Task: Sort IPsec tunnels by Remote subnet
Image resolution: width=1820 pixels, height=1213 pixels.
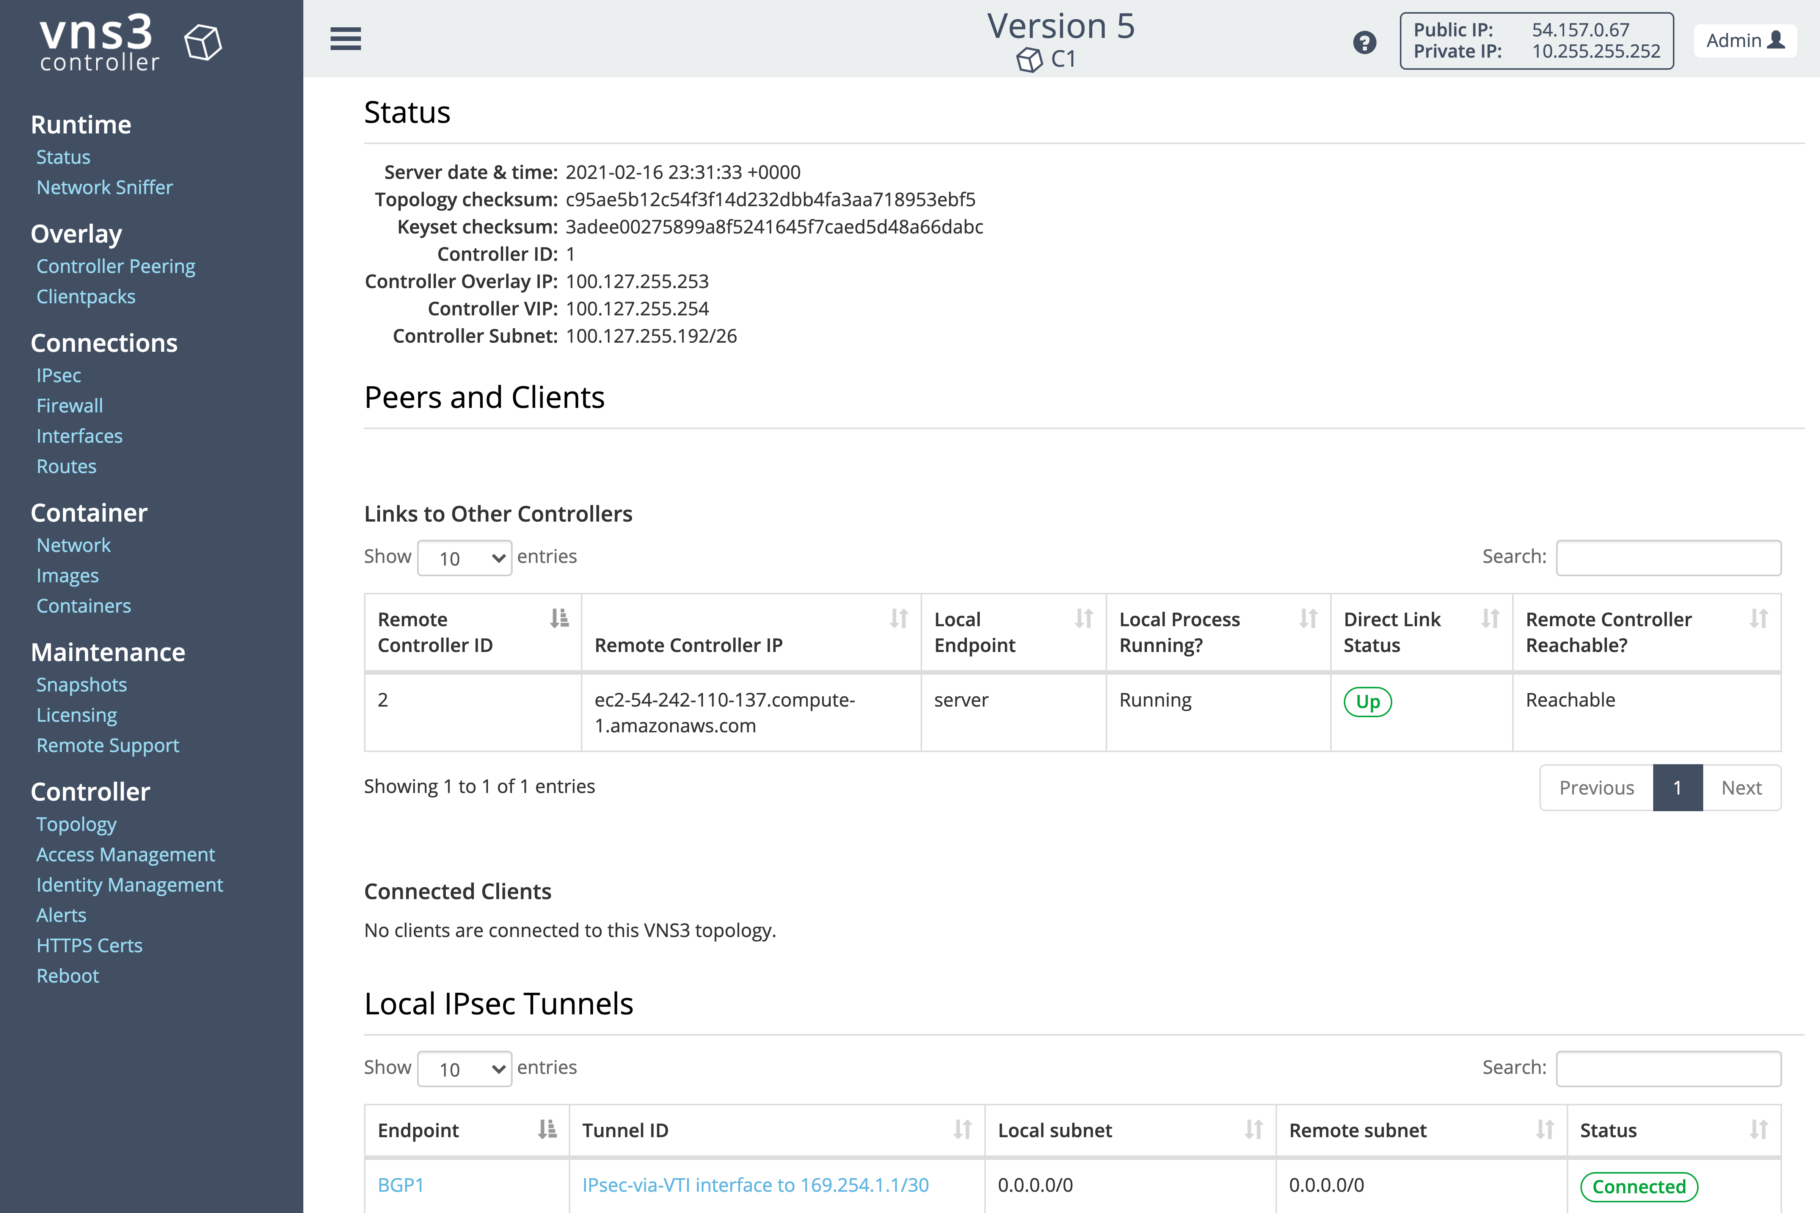Action: pyautogui.click(x=1421, y=1130)
